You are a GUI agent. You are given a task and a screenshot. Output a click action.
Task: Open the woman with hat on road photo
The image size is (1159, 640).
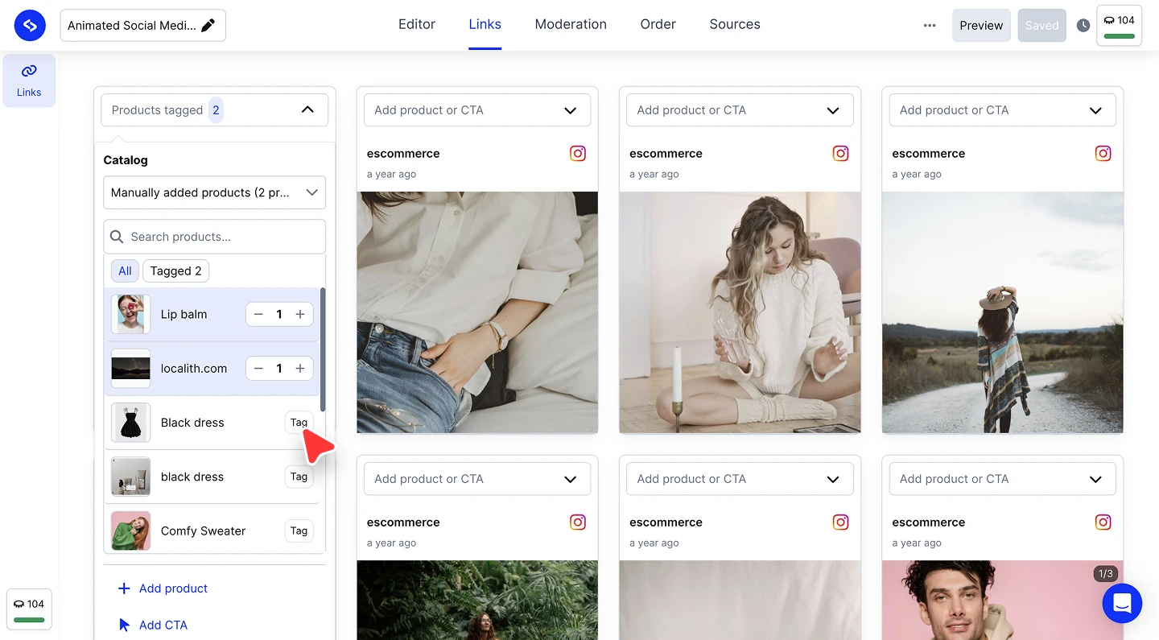(1002, 312)
